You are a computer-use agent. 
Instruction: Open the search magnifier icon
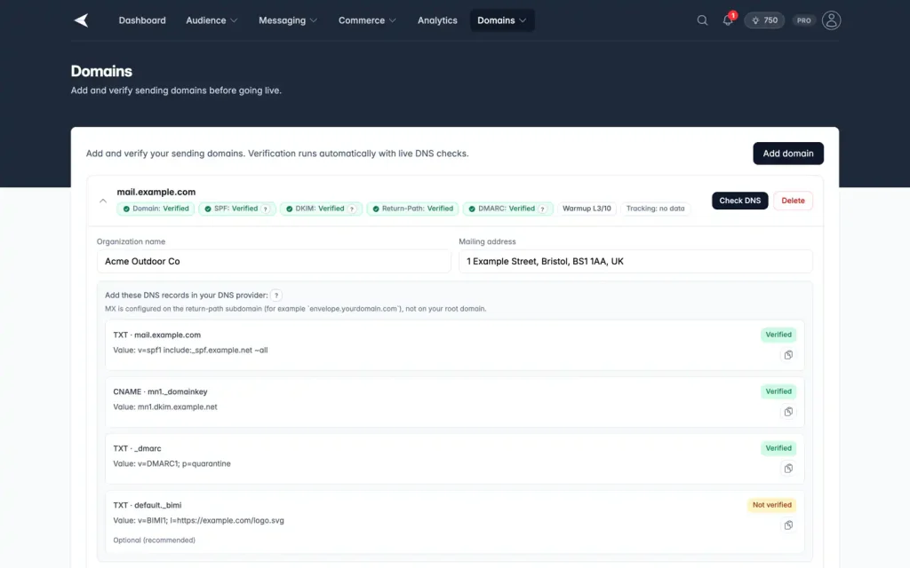[702, 20]
